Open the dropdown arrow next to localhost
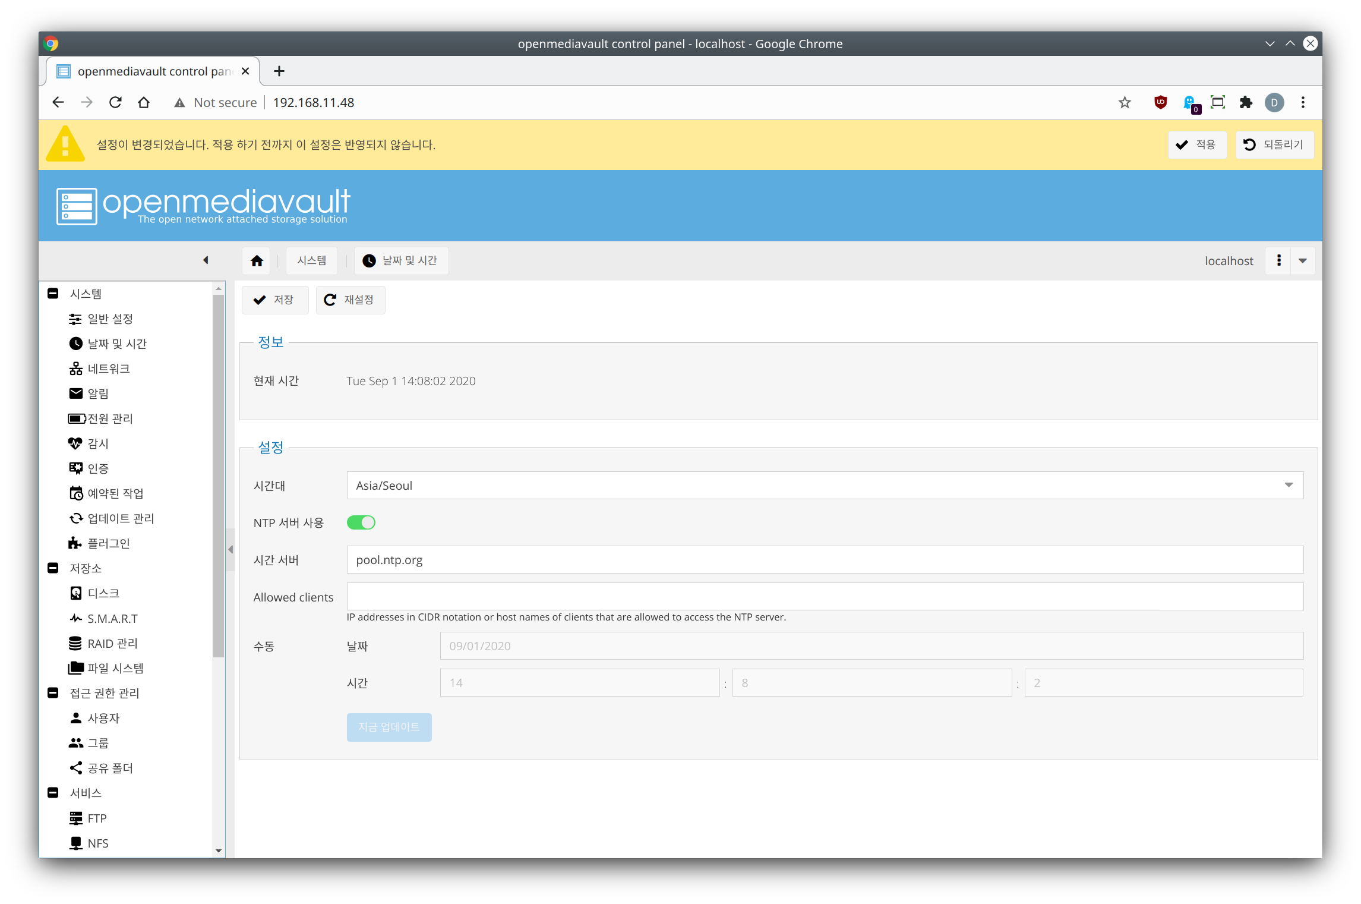Screen dimensions: 1361x904 (x=1303, y=261)
